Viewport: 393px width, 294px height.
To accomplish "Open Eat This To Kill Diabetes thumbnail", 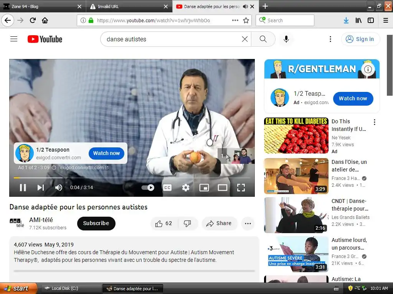I will point(296,136).
